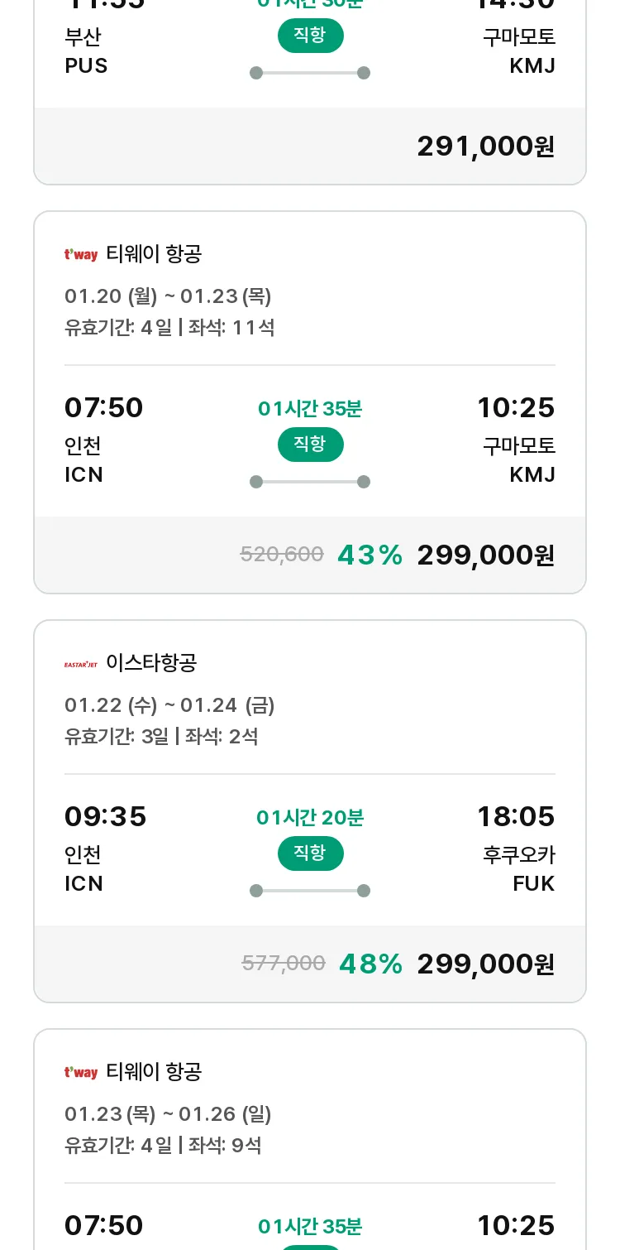Tap the Eastar Jet logo
Viewport: 620px width, 1250px height.
coord(81,663)
